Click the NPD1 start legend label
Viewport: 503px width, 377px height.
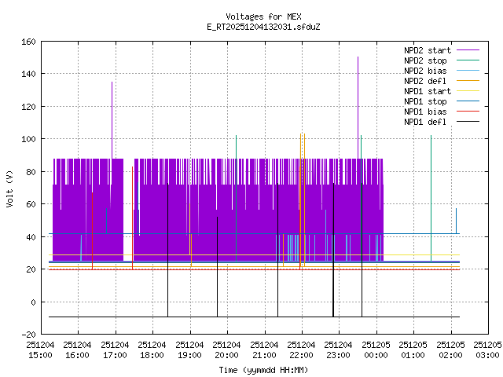click(428, 91)
